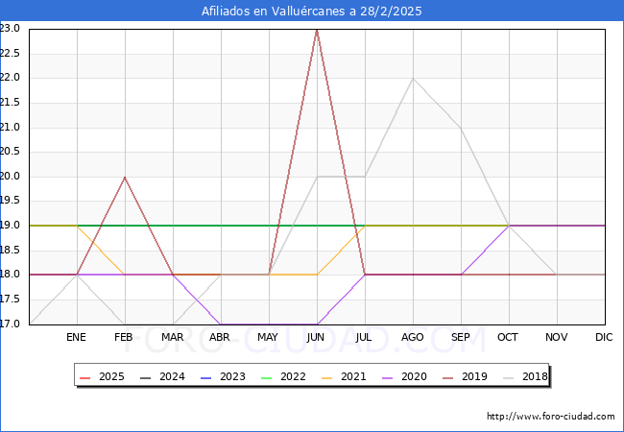Select the 2025 legend label

[111, 376]
